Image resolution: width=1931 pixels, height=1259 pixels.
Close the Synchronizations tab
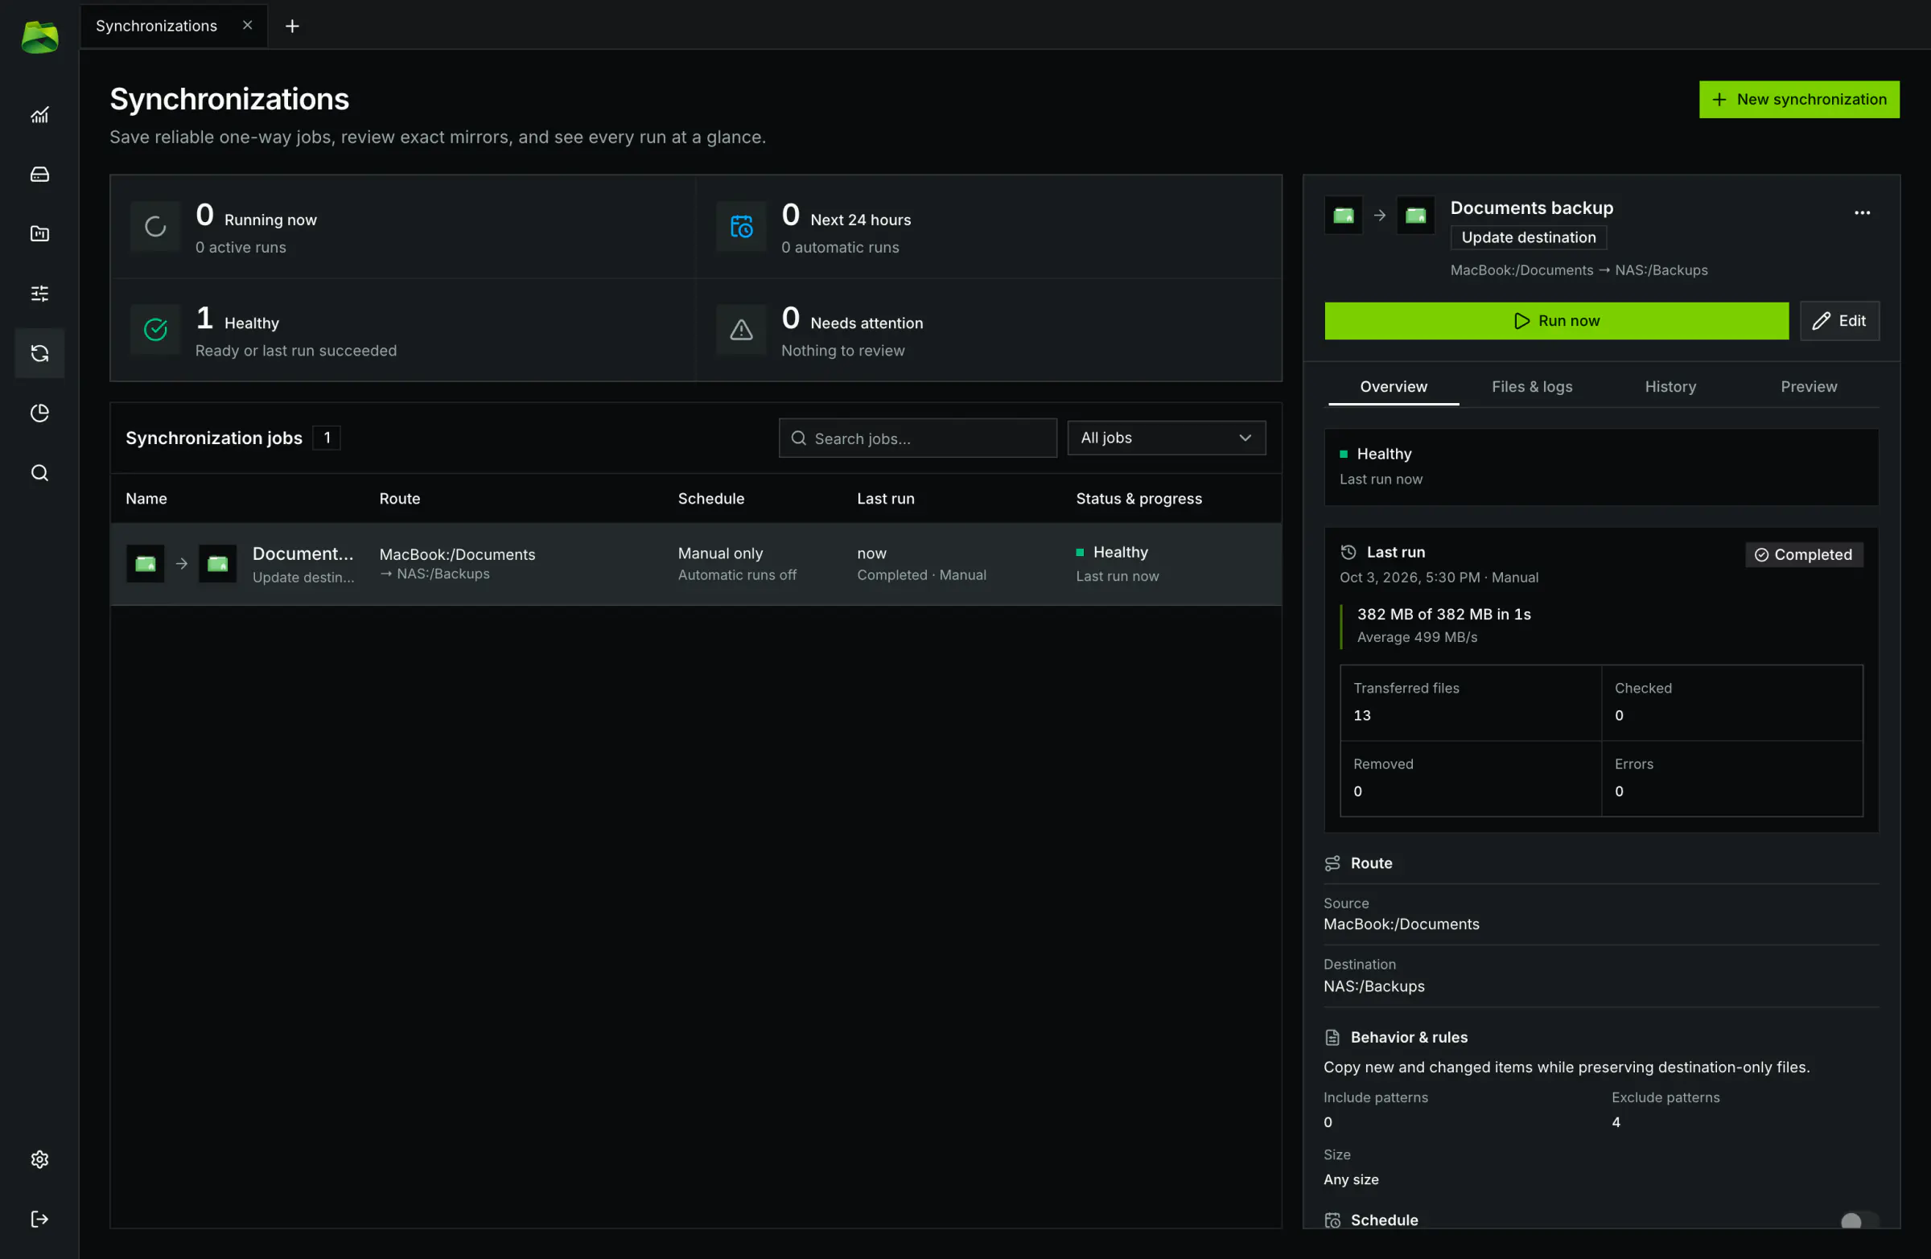coord(248,25)
